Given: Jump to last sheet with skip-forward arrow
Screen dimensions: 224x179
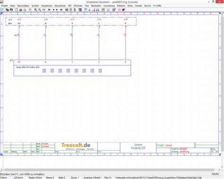Looking at the screenshot, I should coord(61,10).
